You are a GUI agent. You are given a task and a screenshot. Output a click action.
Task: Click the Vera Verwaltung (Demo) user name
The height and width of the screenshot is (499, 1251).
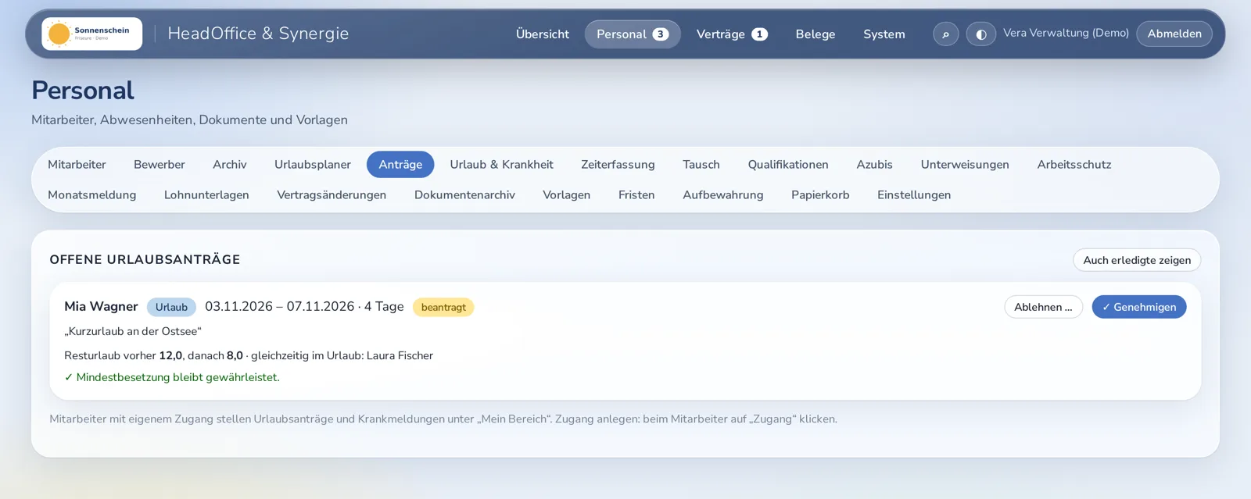pyautogui.click(x=1066, y=33)
